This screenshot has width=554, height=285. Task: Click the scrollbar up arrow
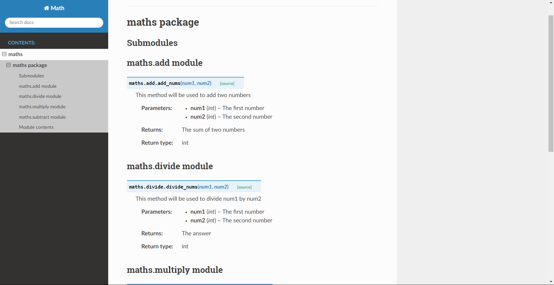pyautogui.click(x=551, y=3)
